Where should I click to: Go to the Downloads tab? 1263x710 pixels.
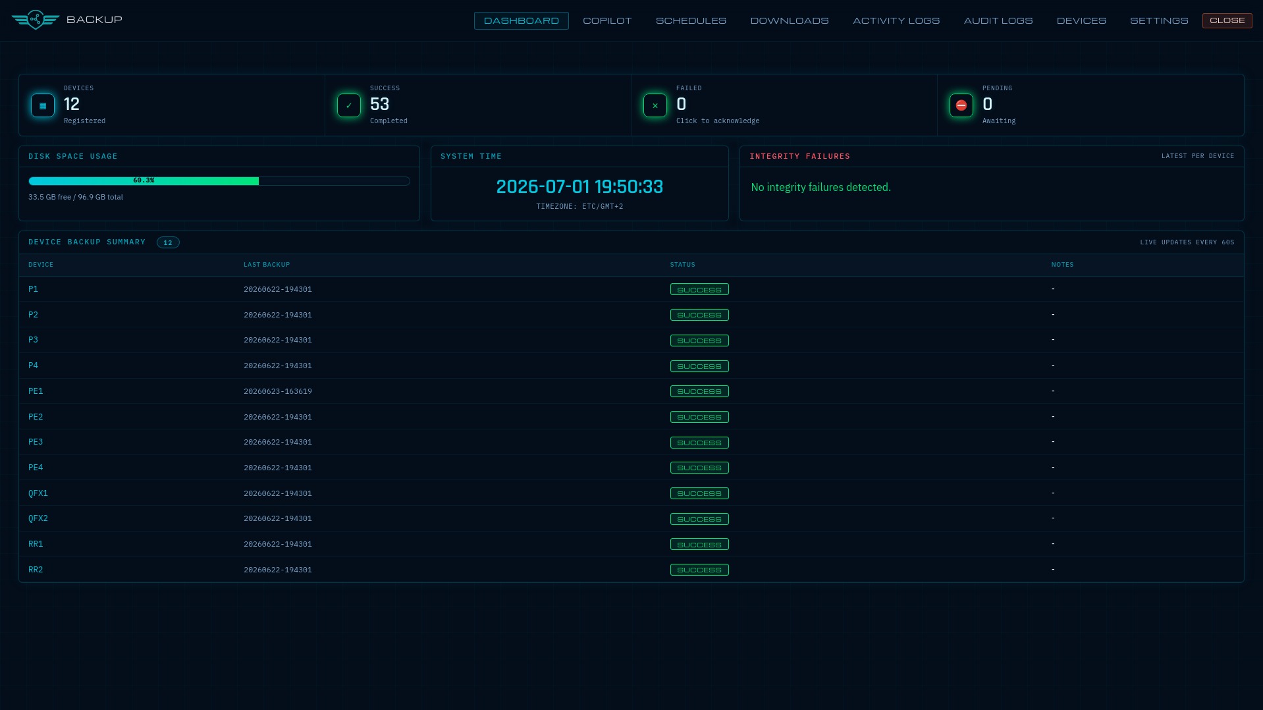pos(790,21)
